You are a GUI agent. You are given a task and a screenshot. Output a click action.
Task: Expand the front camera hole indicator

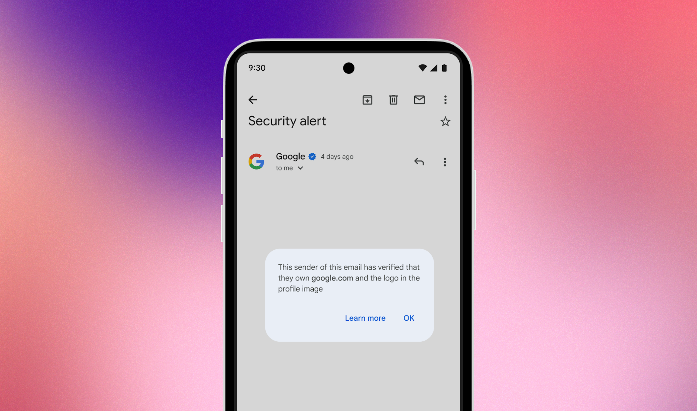click(x=349, y=69)
